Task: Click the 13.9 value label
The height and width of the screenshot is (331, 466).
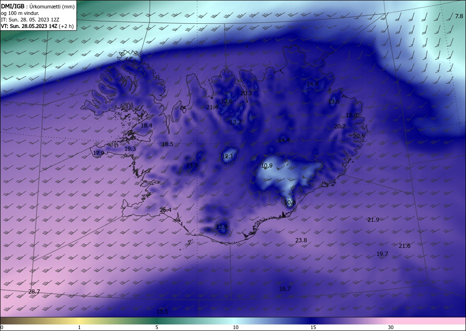Action: pos(221,227)
